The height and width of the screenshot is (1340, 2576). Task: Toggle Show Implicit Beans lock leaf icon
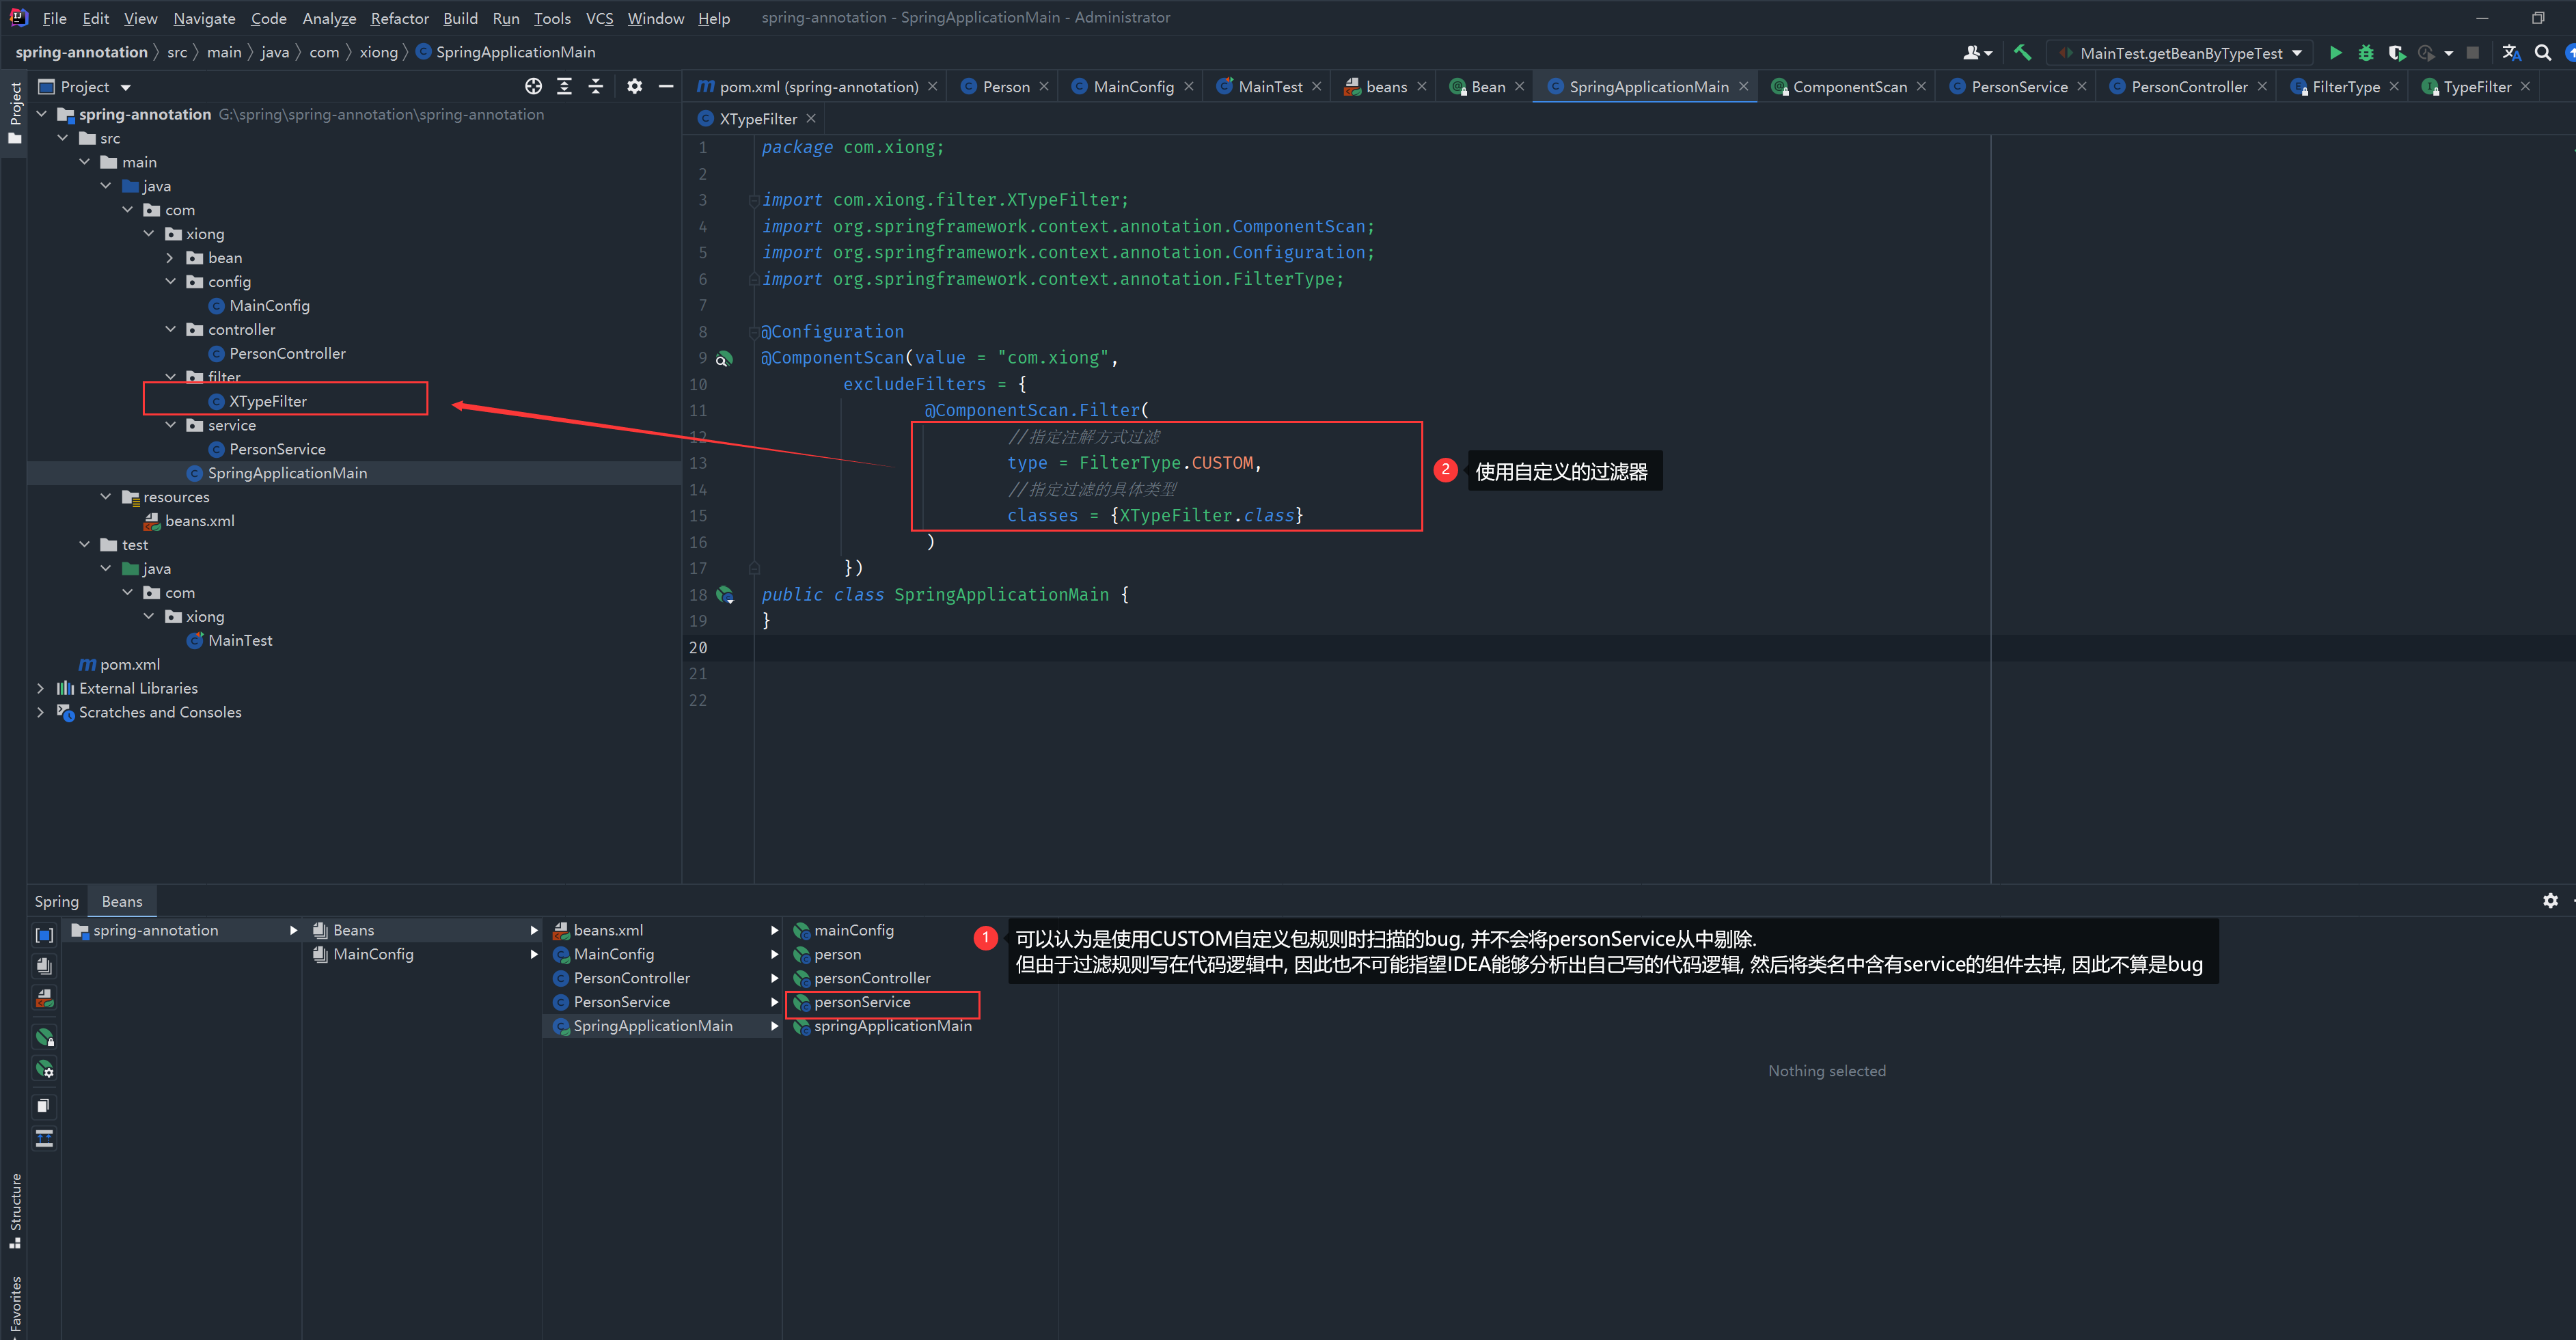[x=44, y=1037]
